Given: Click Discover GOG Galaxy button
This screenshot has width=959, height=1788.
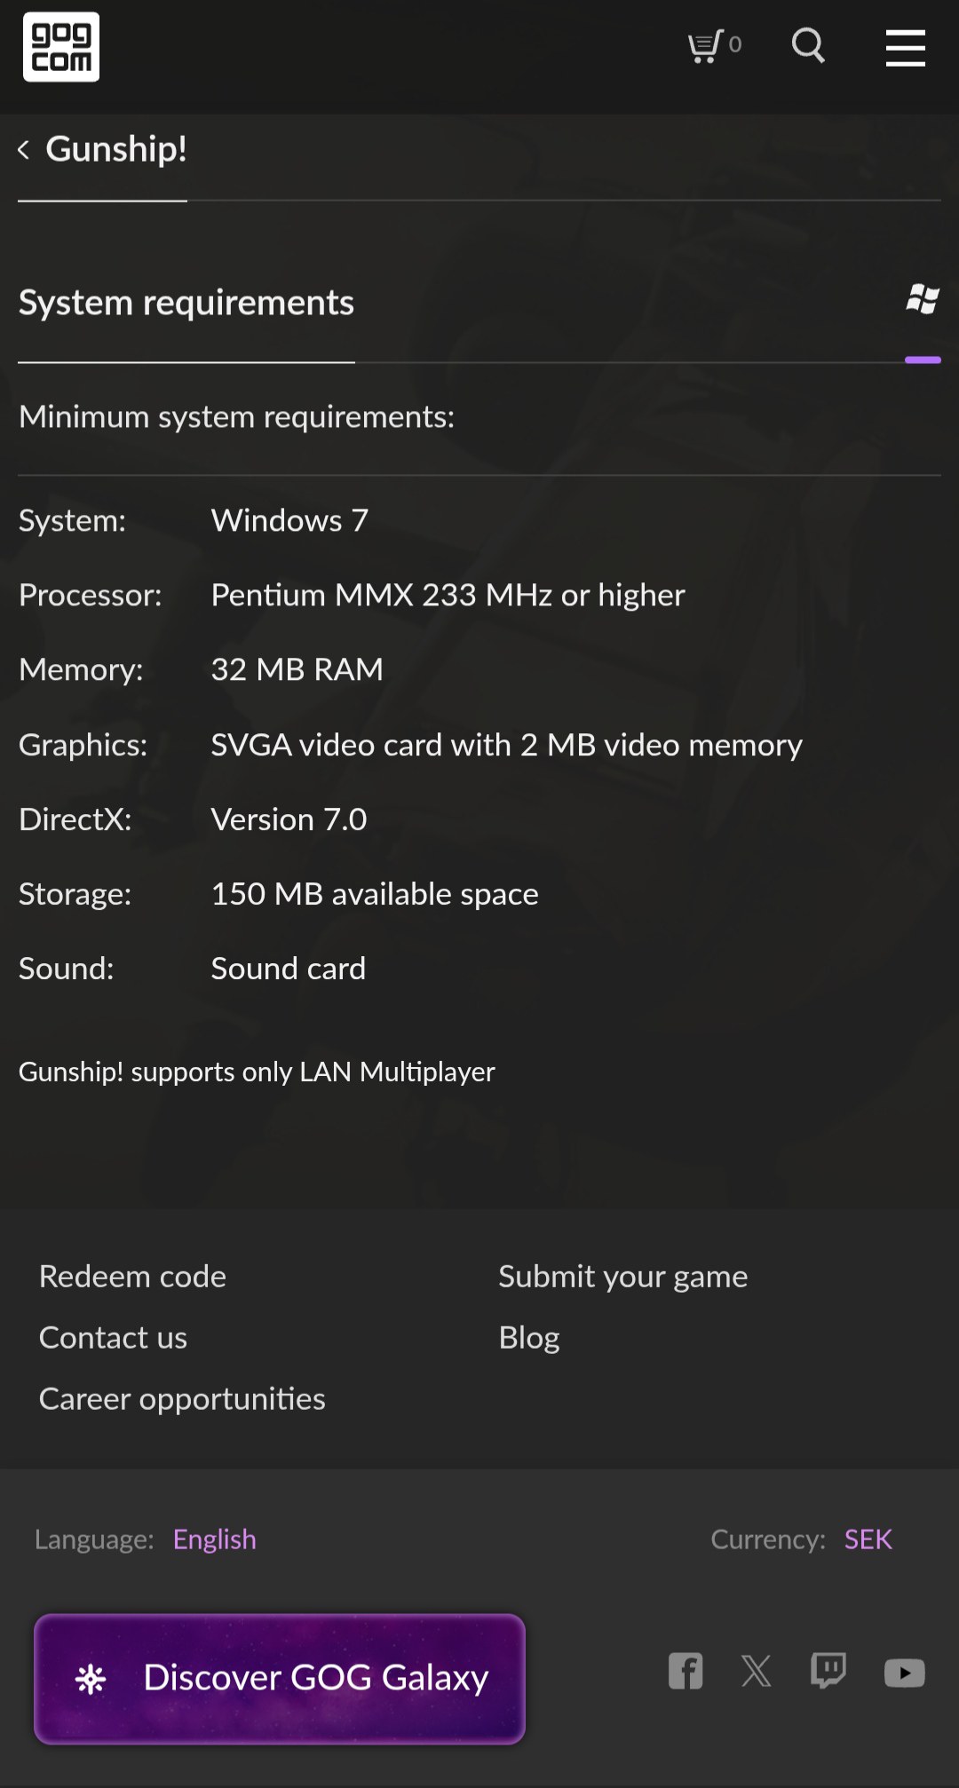Looking at the screenshot, I should [280, 1678].
